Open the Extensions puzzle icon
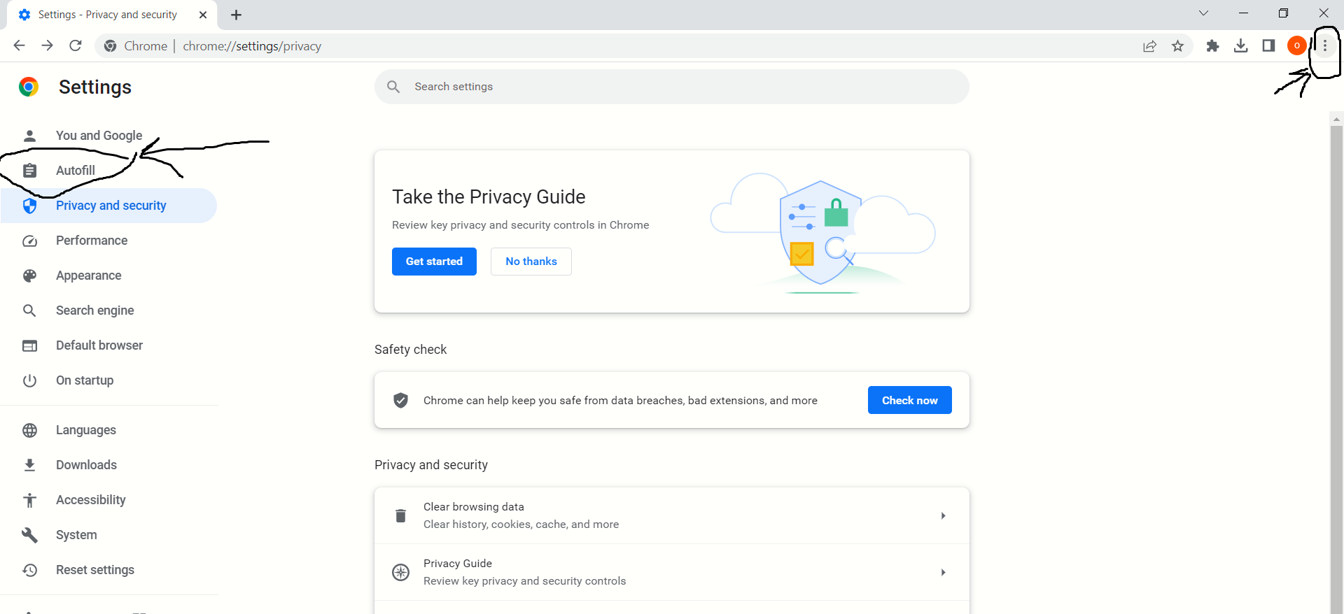Screen dimensions: 1344x614 pos(1212,46)
